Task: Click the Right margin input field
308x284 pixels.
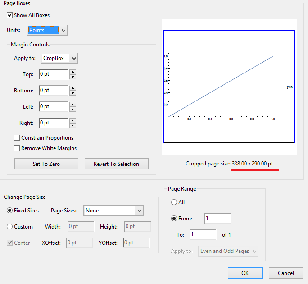Action: pos(54,123)
